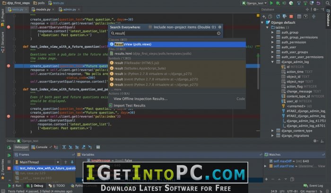This screenshot has height=193, width=331.
Task: Open Evaluate Expression calculator icon
Action: click(98, 147)
